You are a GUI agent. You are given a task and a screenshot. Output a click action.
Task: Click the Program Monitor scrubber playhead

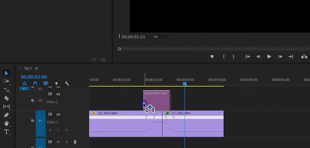pos(119,49)
